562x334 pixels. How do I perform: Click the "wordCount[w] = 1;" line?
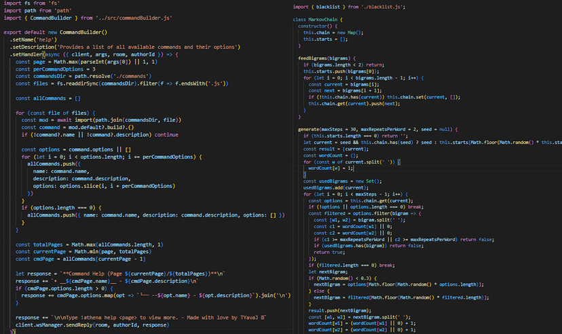point(331,168)
